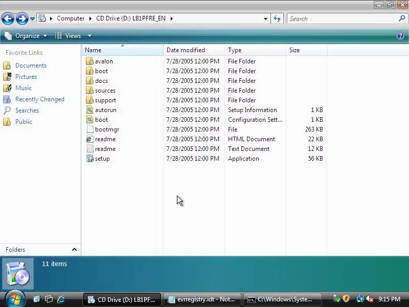
Task: Click the security shield tray icon
Action: click(346, 299)
